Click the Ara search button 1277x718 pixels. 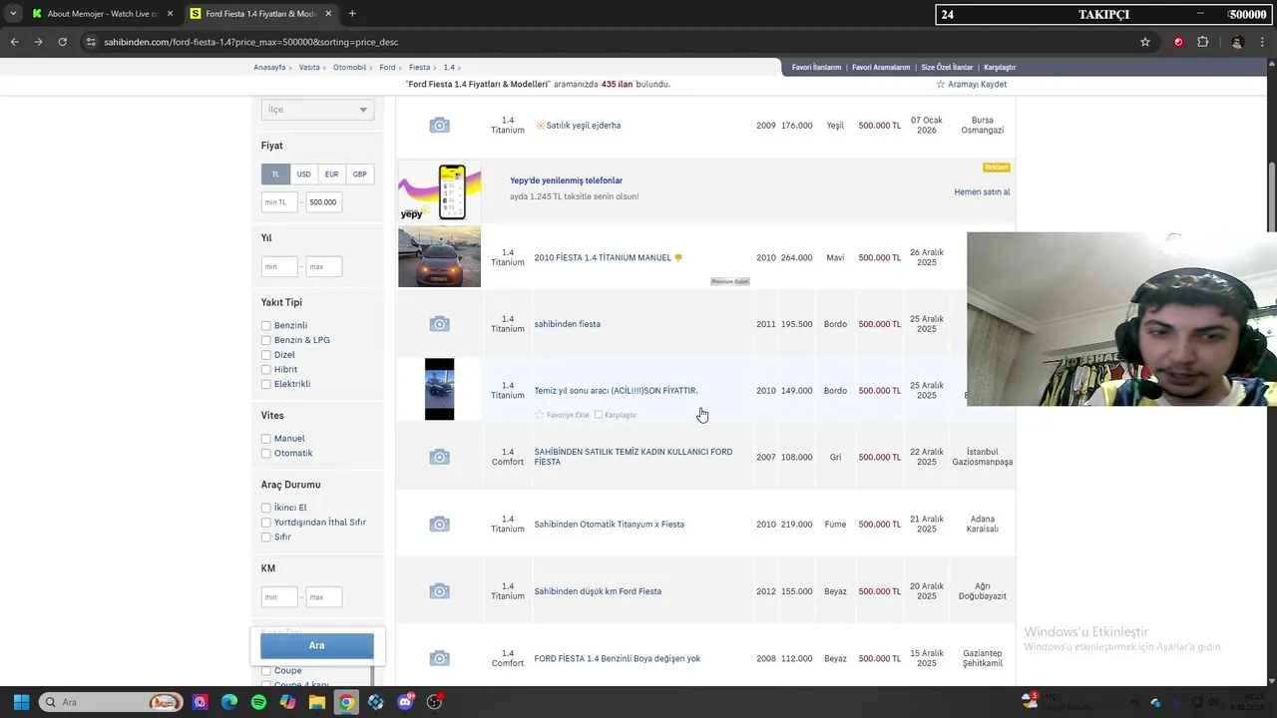pyautogui.click(x=317, y=645)
